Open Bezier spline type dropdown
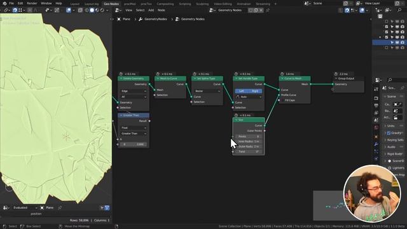Image resolution: width=407 pixels, height=229 pixels. [x=207, y=91]
